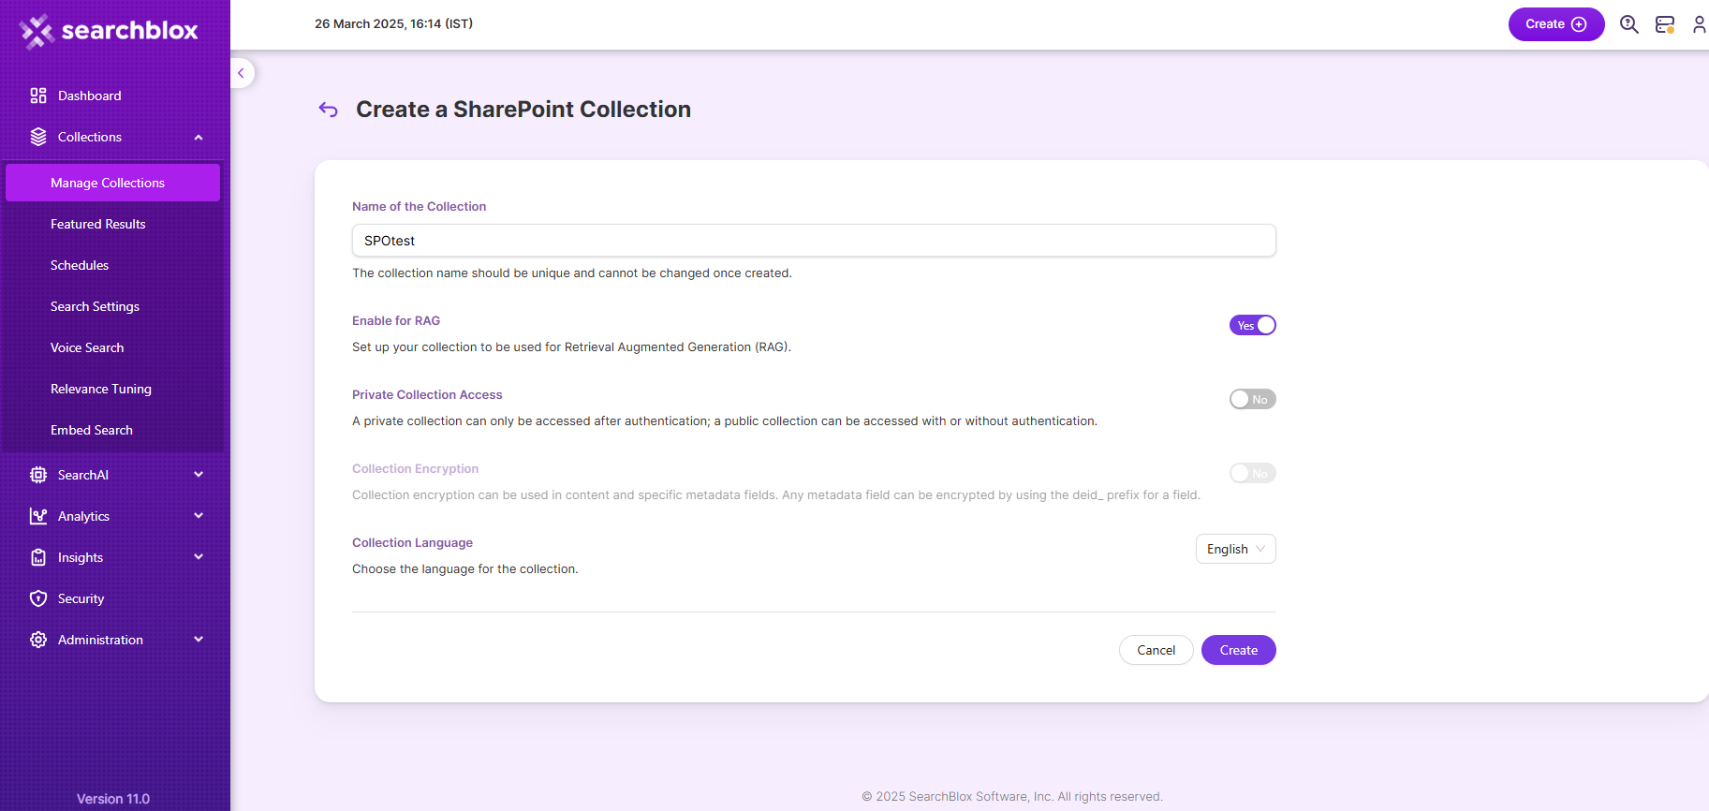Open Manage Collections in sidebar
1709x811 pixels.
pos(112,183)
